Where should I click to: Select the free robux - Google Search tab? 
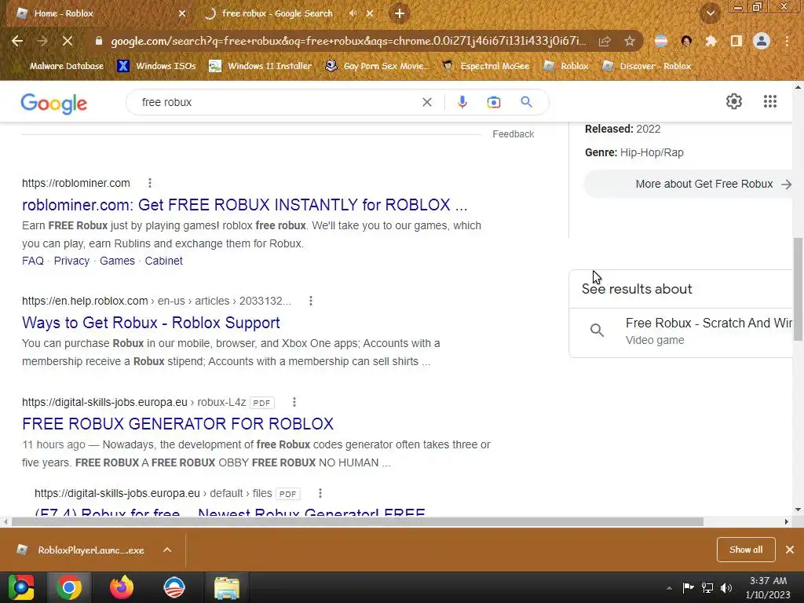click(277, 14)
